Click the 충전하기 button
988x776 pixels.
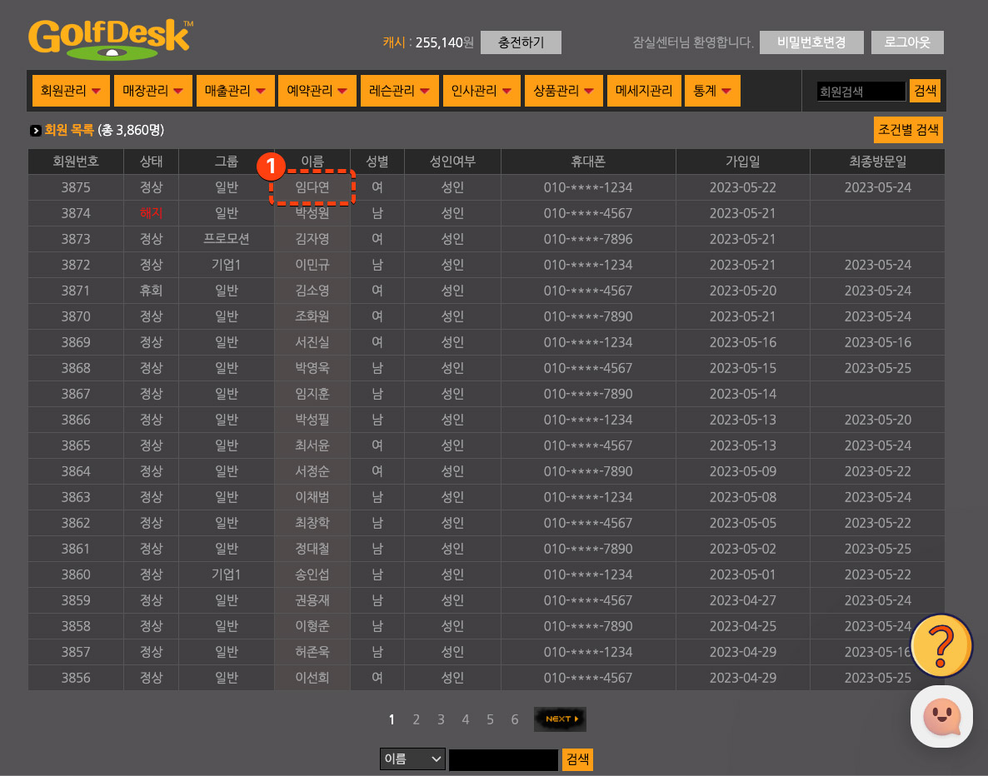(x=521, y=42)
